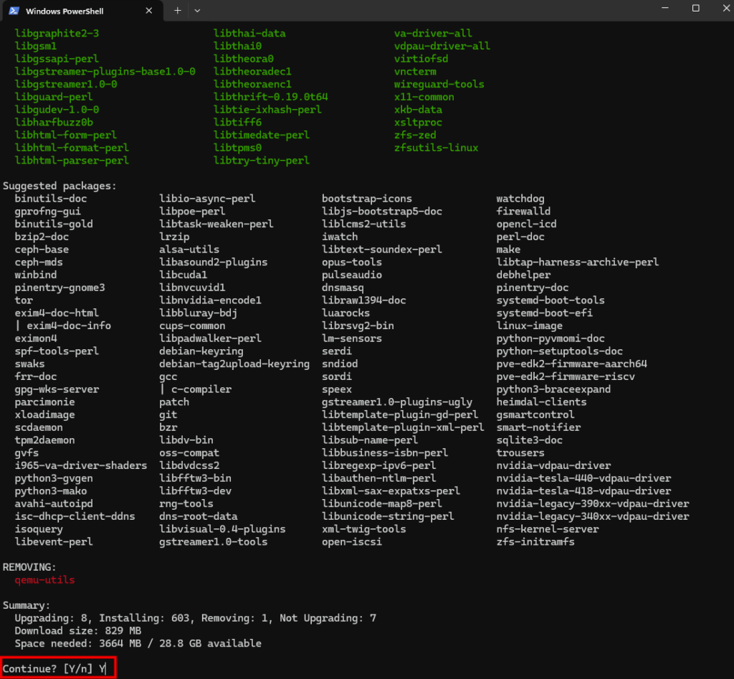Click the alsa-utils suggested package
734x679 pixels.
point(189,250)
